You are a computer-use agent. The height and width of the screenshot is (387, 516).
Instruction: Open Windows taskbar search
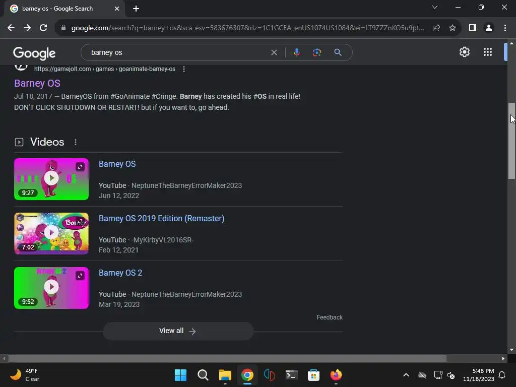(203, 375)
